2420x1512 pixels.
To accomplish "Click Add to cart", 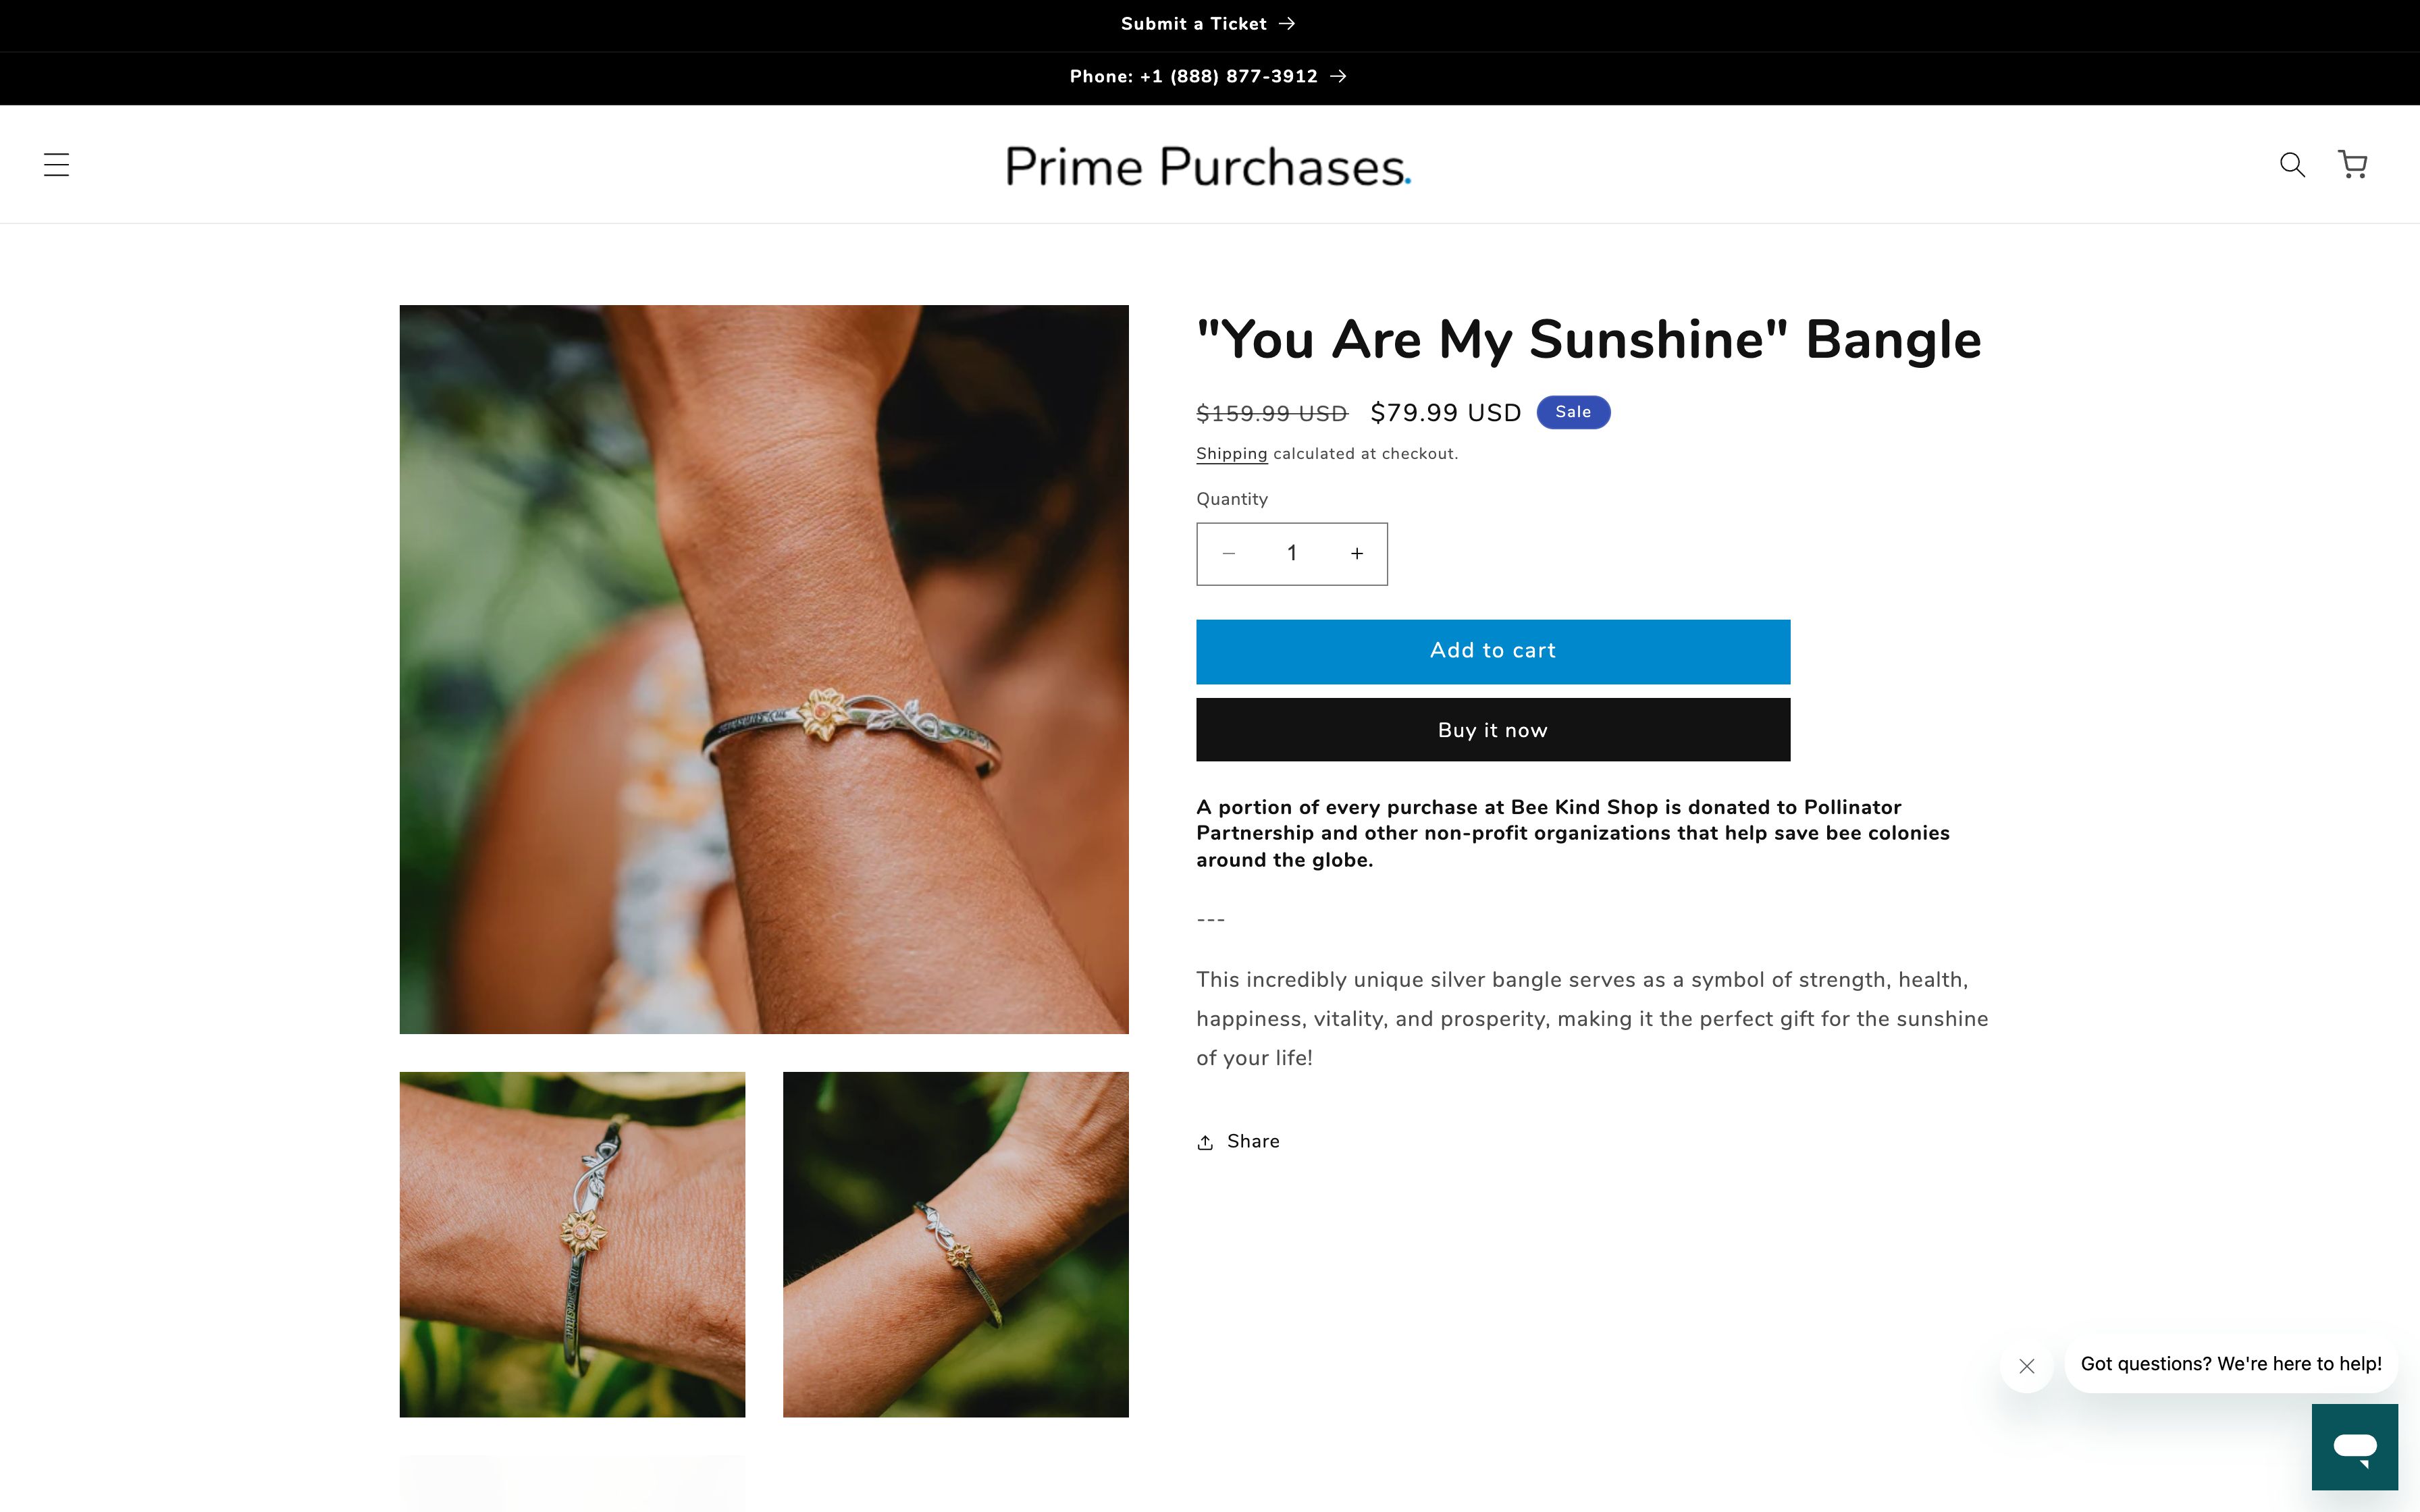I will coord(1492,651).
